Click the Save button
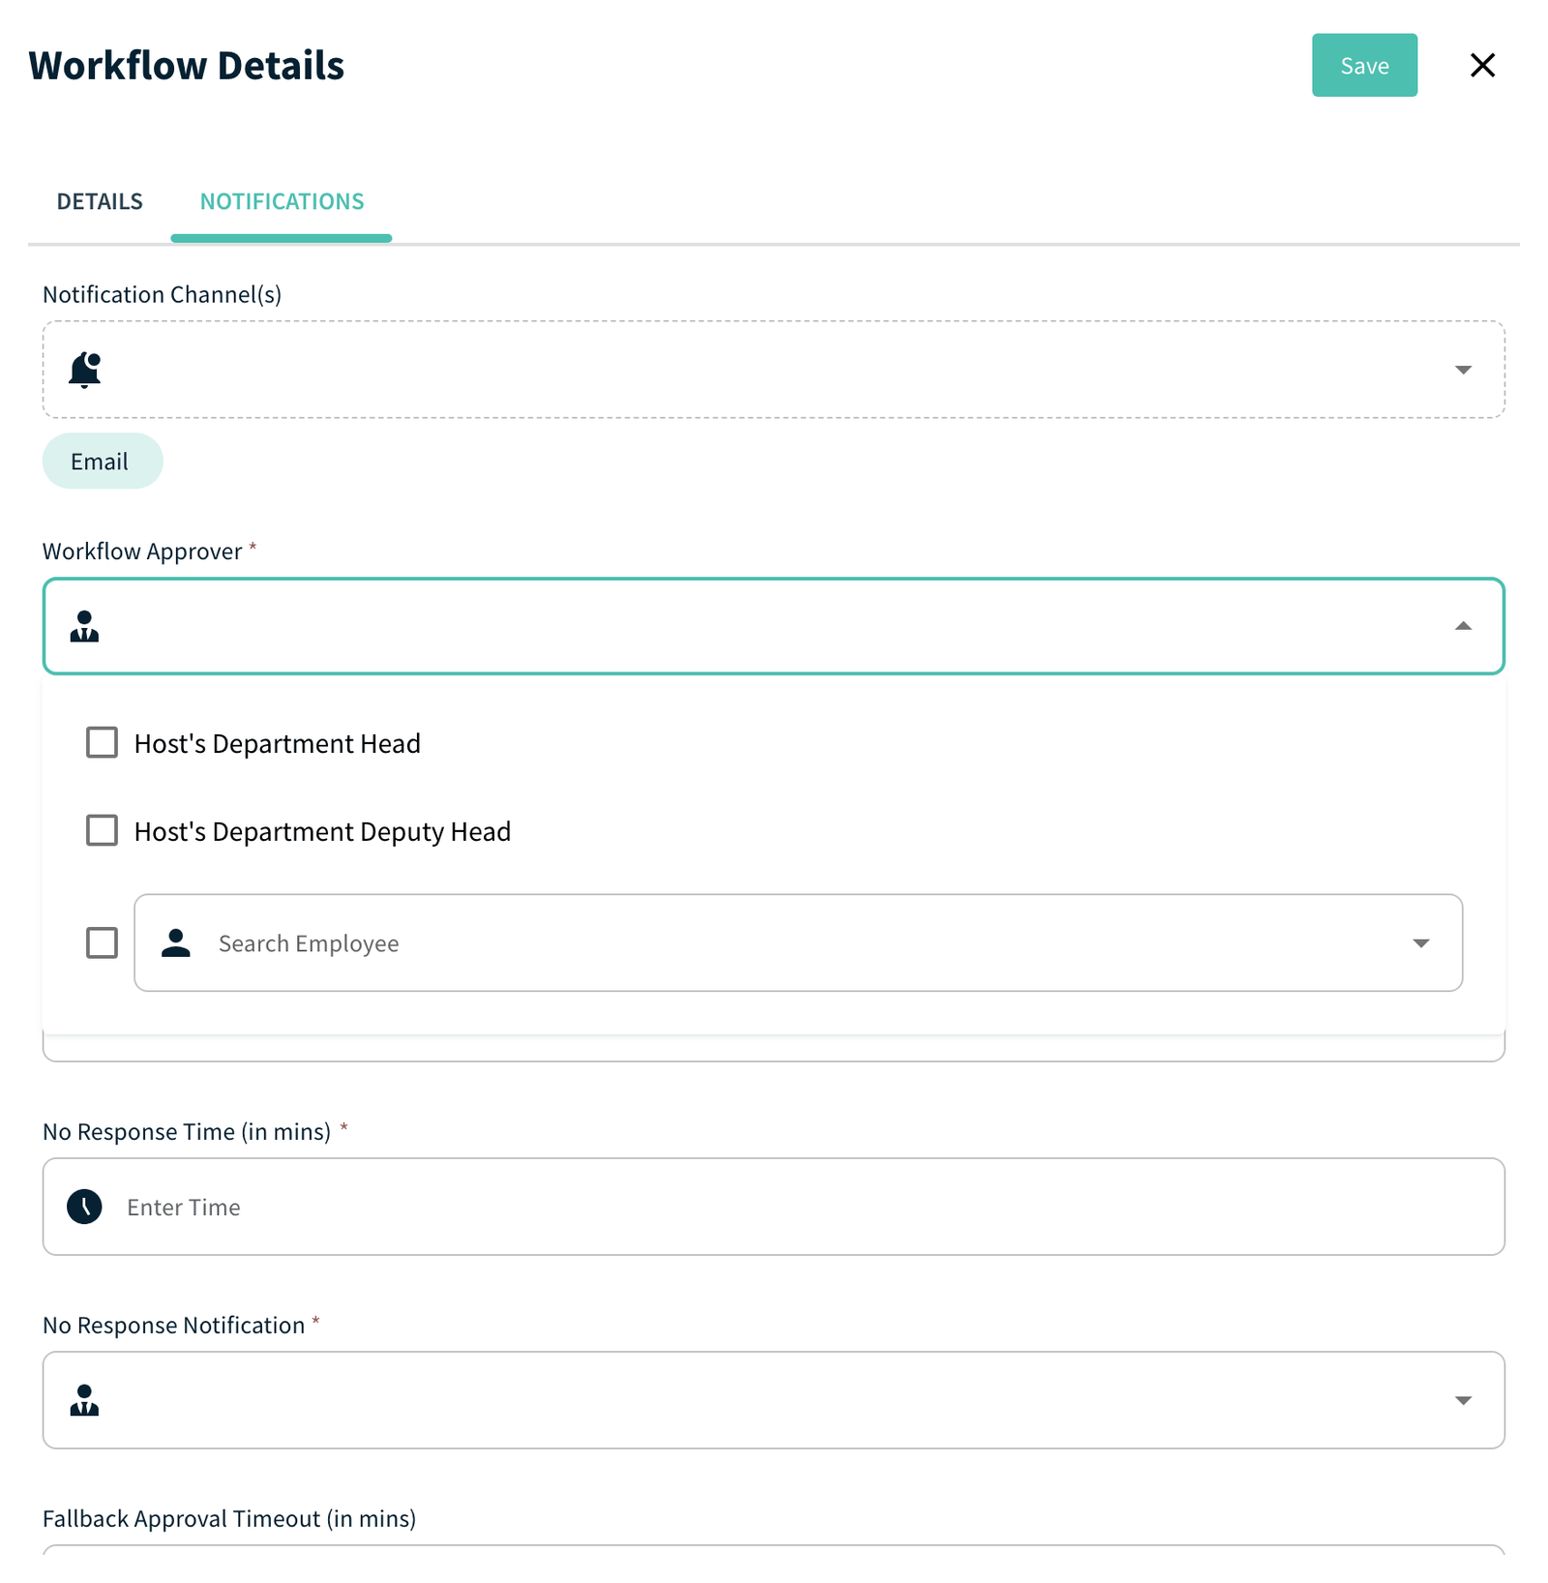Viewport: 1548px width, 1583px height. click(1364, 65)
